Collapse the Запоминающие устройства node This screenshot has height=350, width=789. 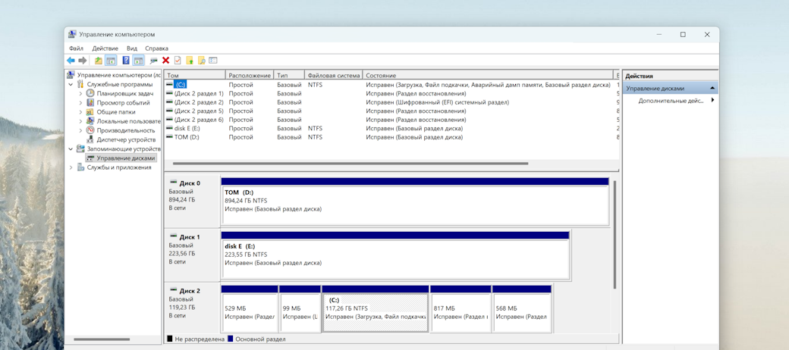pyautogui.click(x=71, y=148)
